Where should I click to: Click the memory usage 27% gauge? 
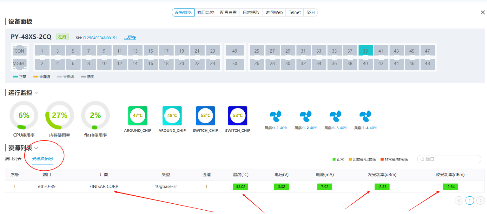[60, 115]
